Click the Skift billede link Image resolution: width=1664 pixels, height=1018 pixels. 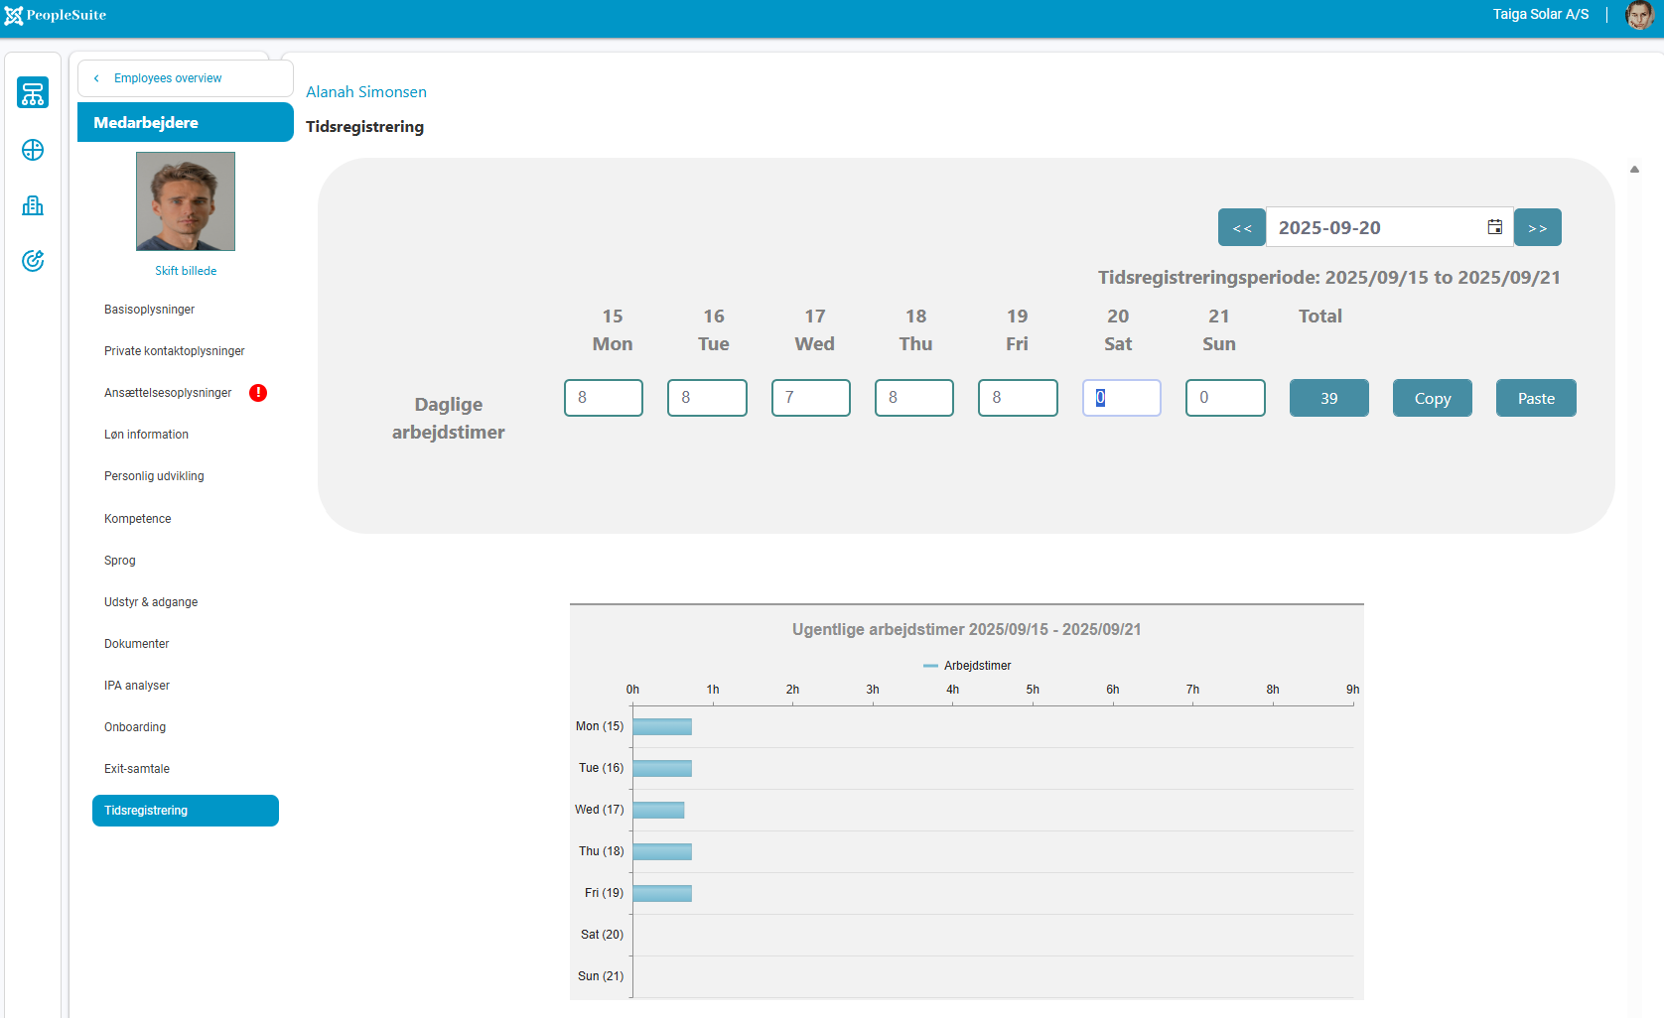pos(186,271)
